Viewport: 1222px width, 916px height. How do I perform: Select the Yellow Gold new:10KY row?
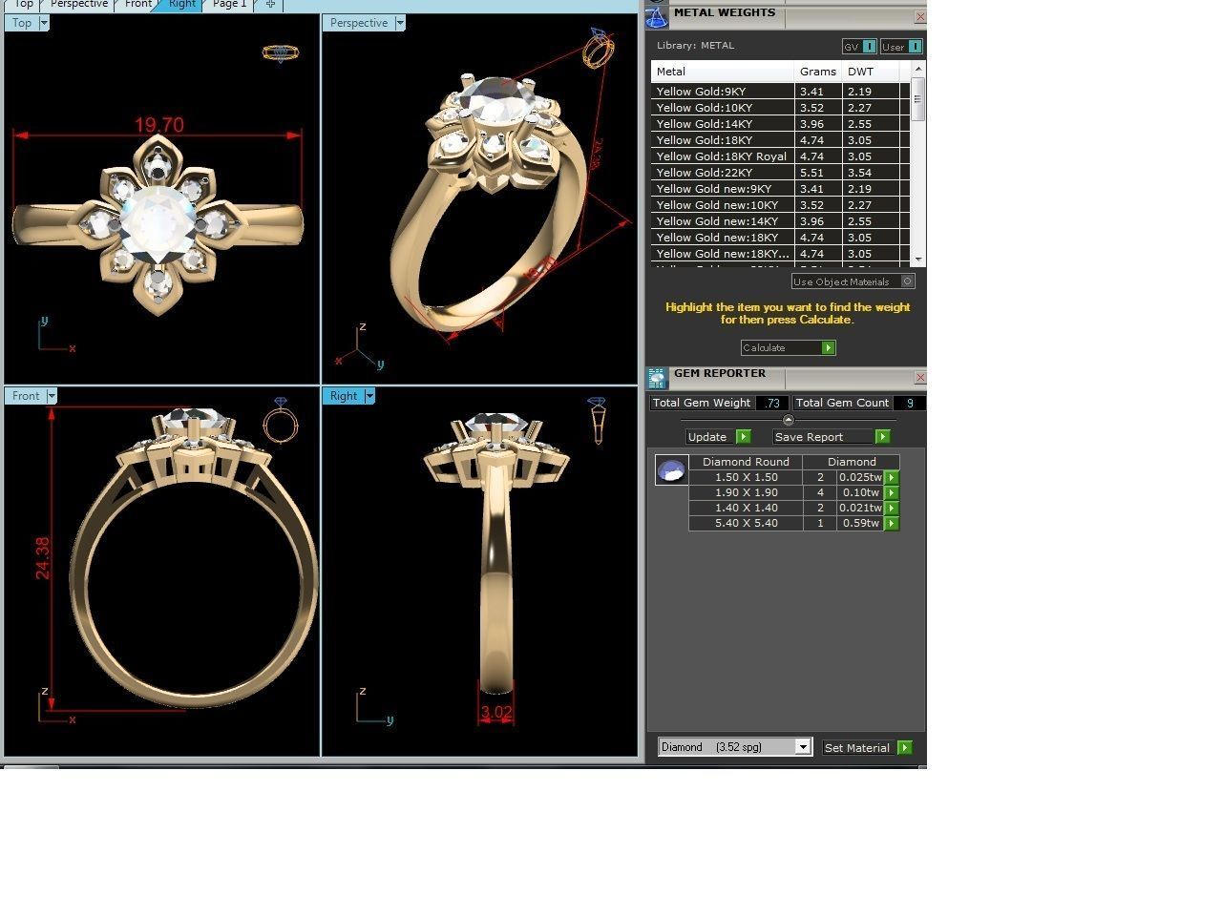(x=781, y=205)
